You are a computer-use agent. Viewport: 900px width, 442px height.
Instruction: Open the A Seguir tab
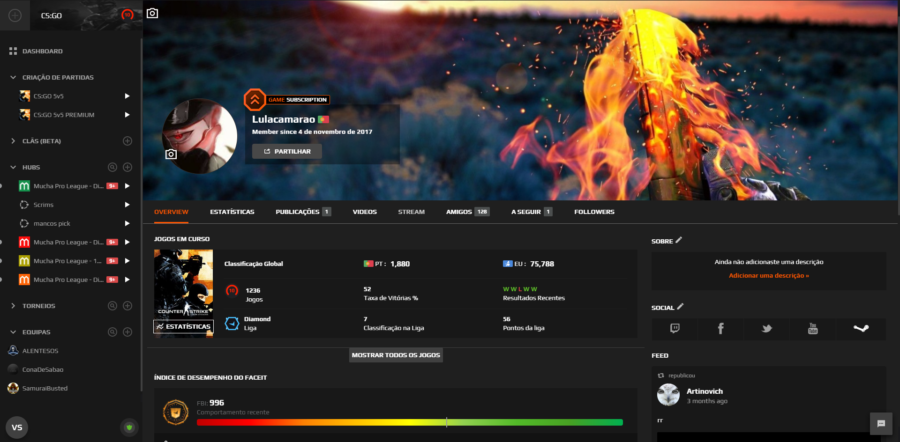[x=532, y=212]
